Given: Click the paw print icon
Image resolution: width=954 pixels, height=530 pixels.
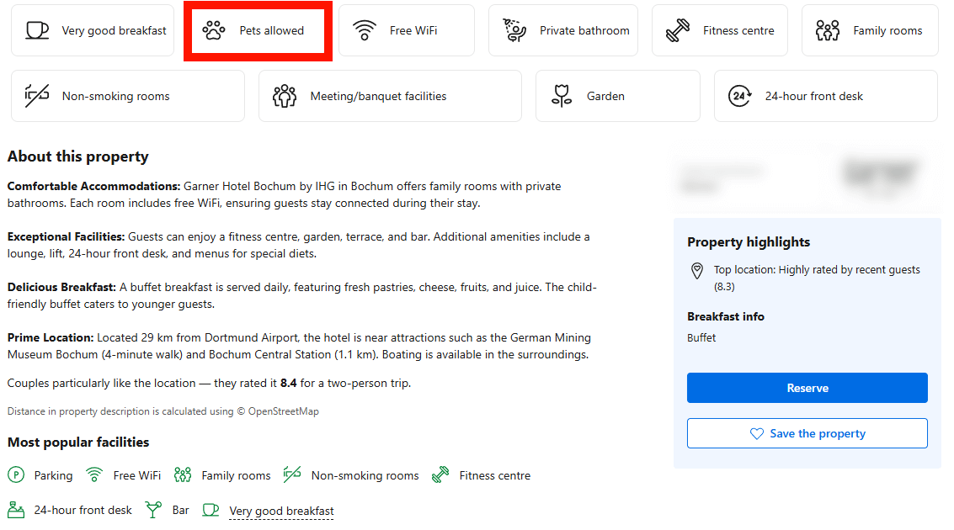Looking at the screenshot, I should [214, 30].
